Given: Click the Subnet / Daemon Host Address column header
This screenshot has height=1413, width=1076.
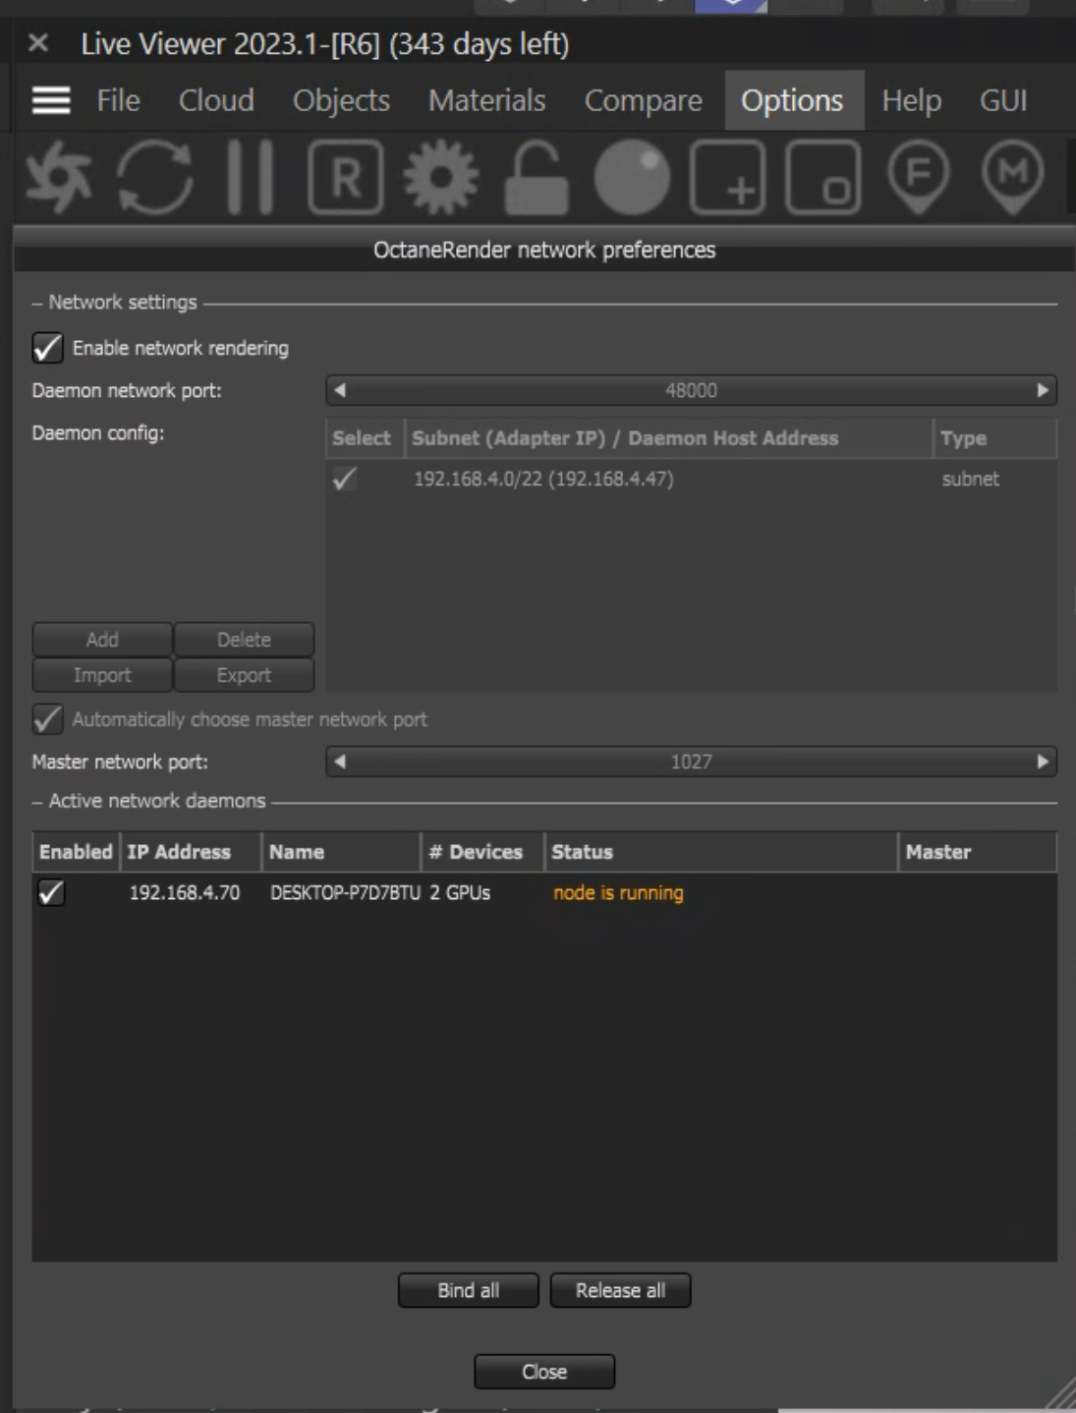Looking at the screenshot, I should coord(668,438).
